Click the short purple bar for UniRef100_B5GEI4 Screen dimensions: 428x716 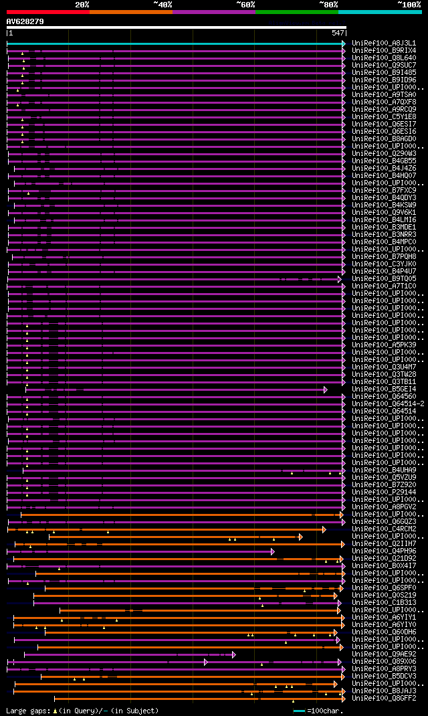click(176, 389)
